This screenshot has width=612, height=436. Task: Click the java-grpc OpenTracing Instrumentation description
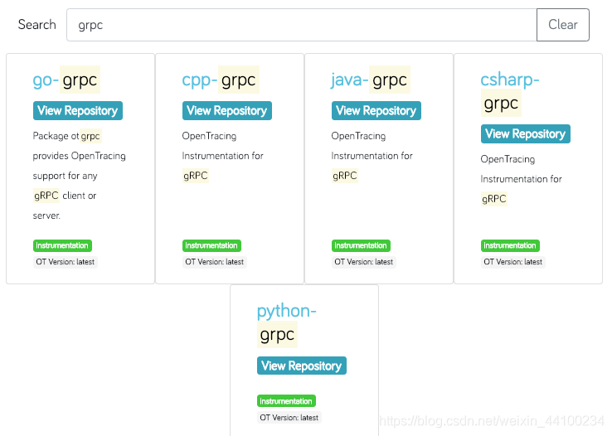(372, 156)
